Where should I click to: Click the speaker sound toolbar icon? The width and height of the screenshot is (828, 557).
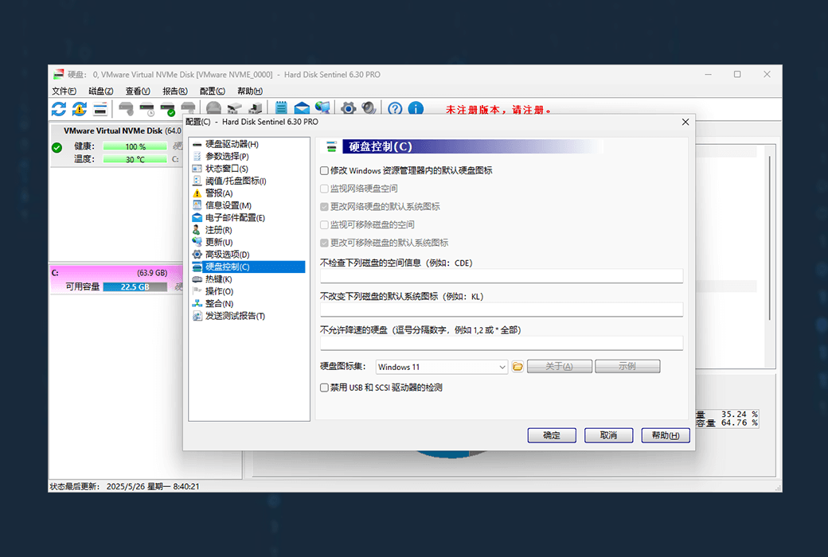[x=369, y=108]
